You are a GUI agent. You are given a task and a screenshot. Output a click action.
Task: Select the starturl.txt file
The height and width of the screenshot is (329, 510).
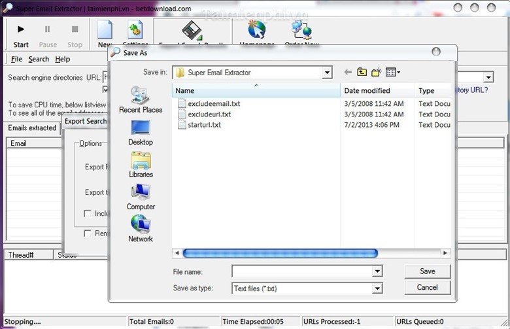[x=204, y=125]
